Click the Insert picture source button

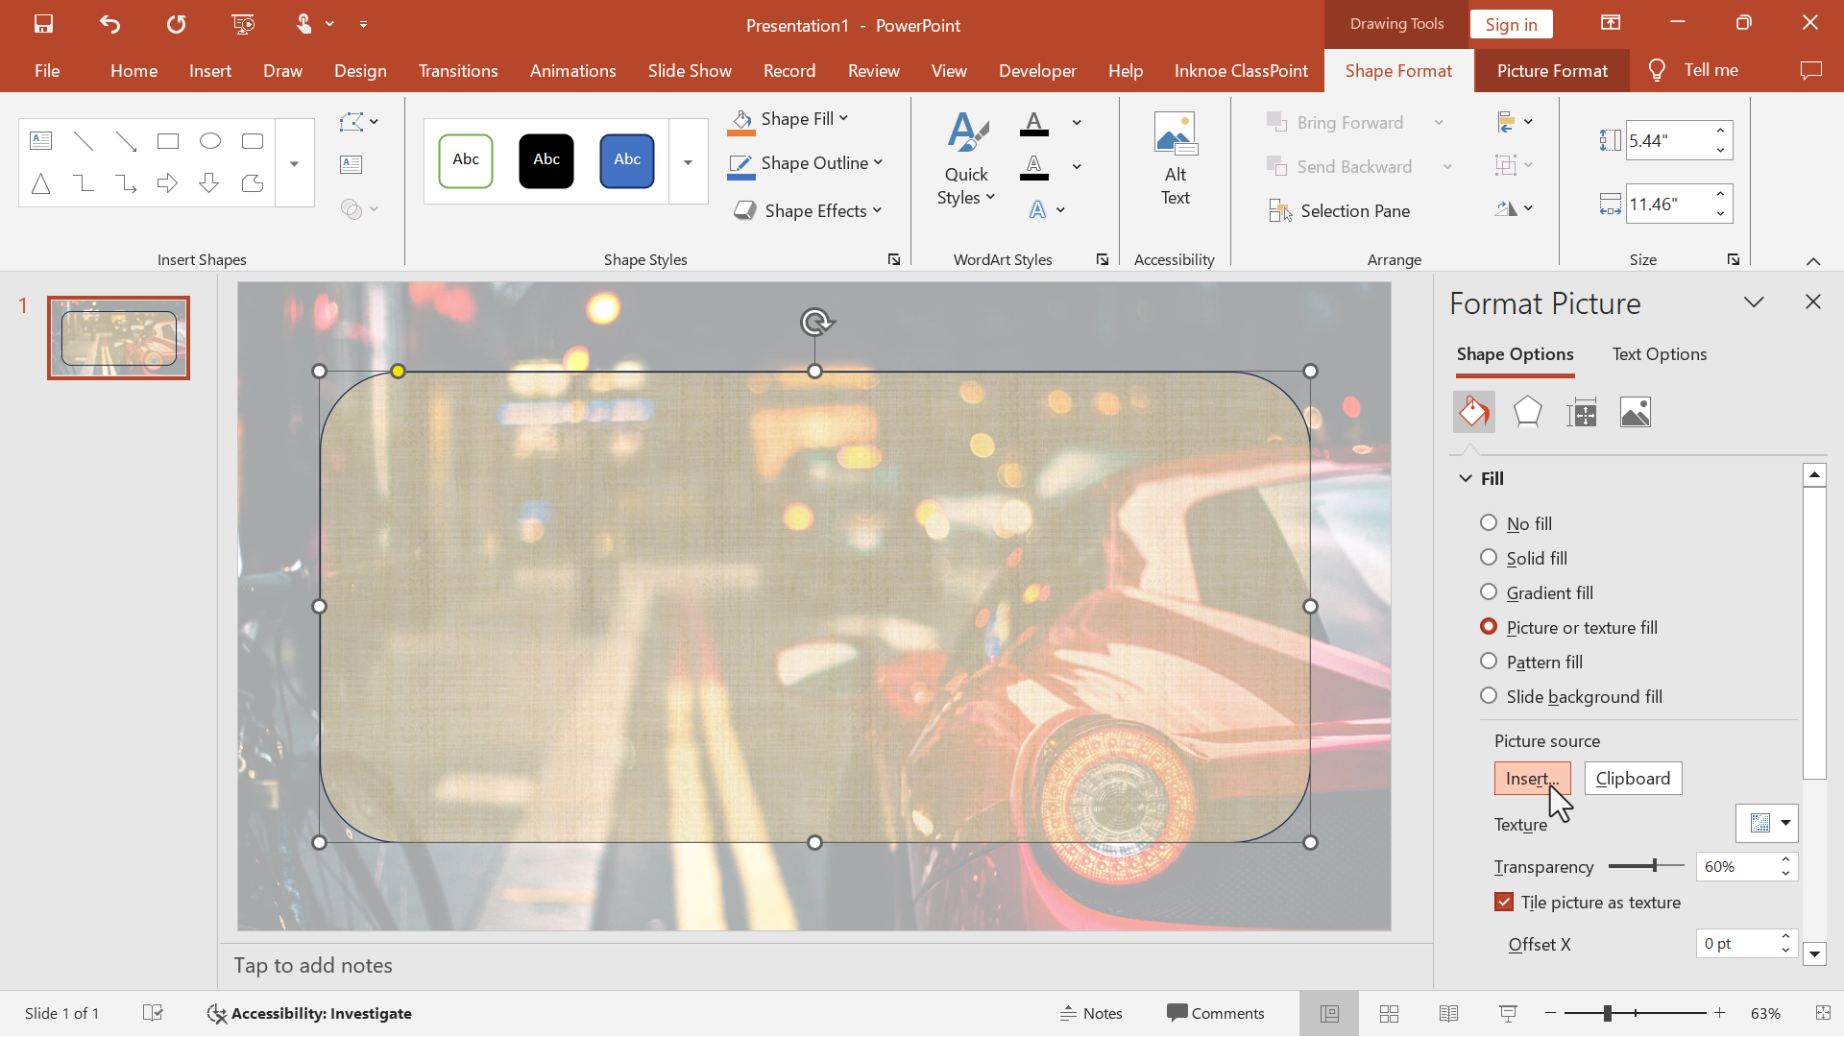click(1531, 778)
